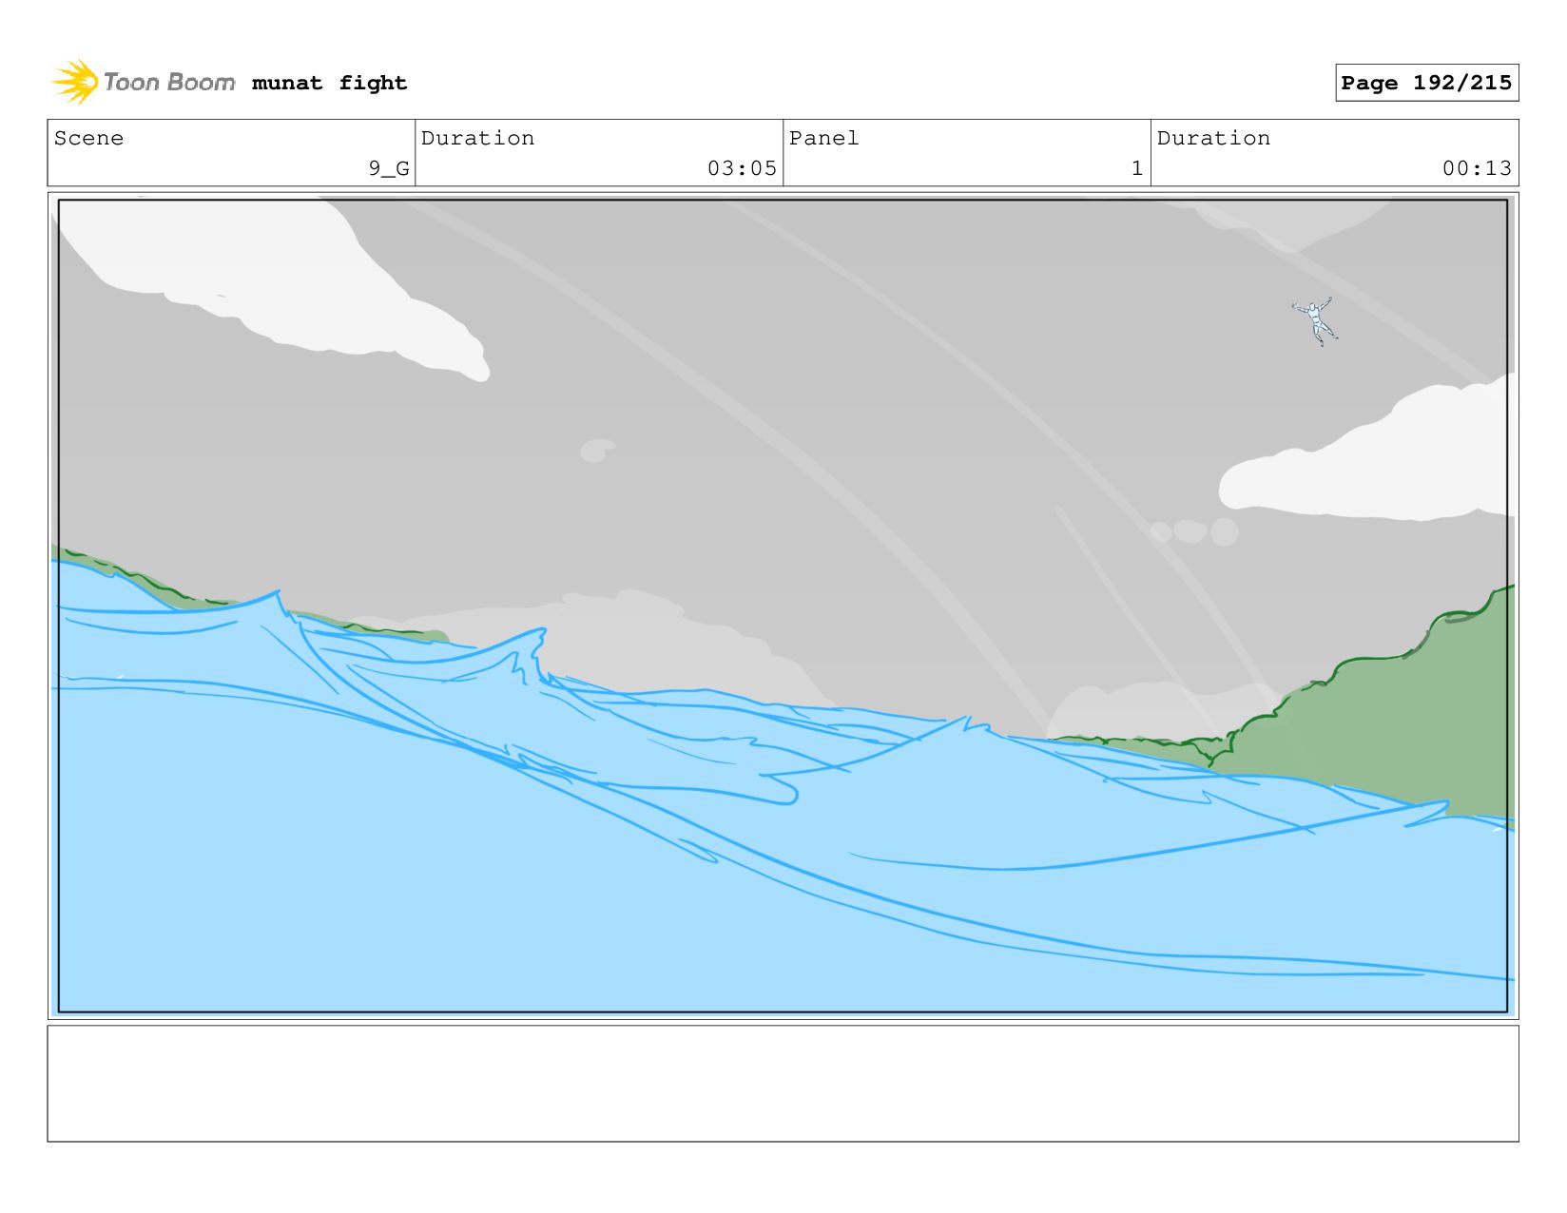The image size is (1567, 1213).
Task: Click the Scene value '9_G'
Action: pyautogui.click(x=389, y=168)
